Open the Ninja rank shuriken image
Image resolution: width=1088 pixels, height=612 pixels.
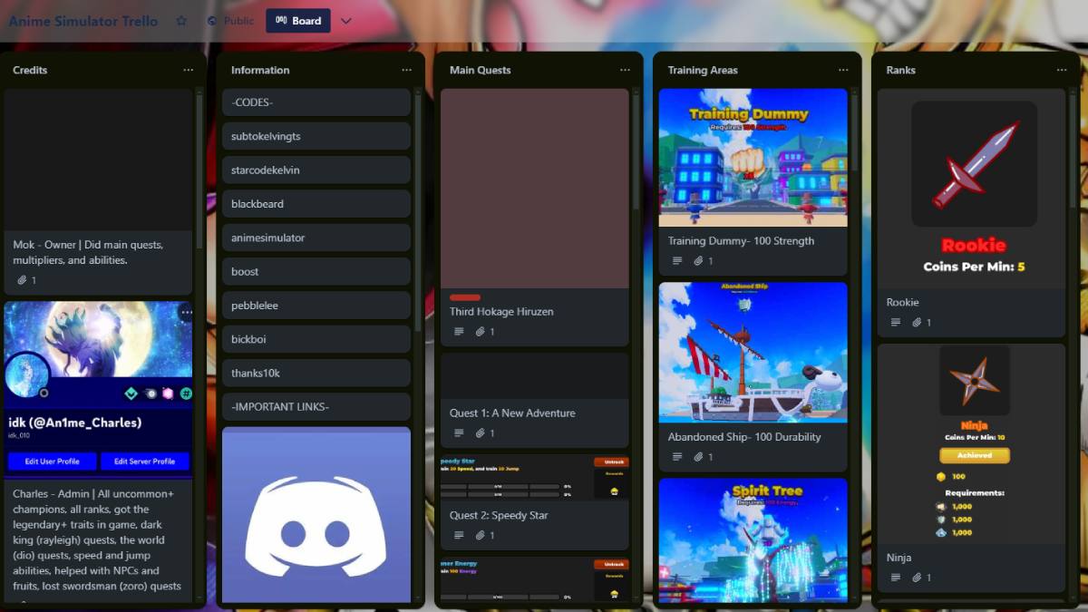(974, 380)
